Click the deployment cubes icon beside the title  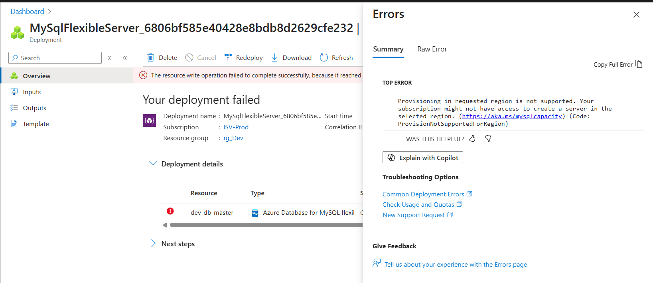(17, 33)
